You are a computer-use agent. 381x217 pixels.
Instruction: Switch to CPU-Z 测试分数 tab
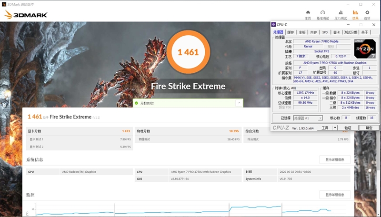351,32
